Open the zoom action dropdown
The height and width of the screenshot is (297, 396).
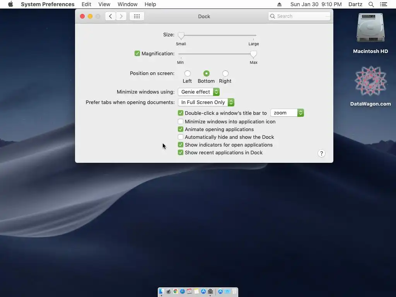[x=287, y=113]
